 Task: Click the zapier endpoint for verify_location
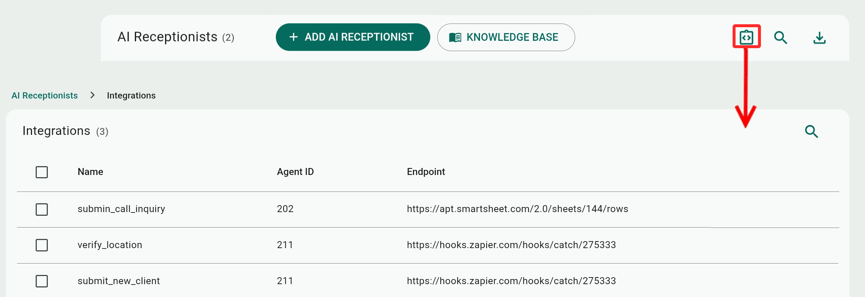coord(511,245)
